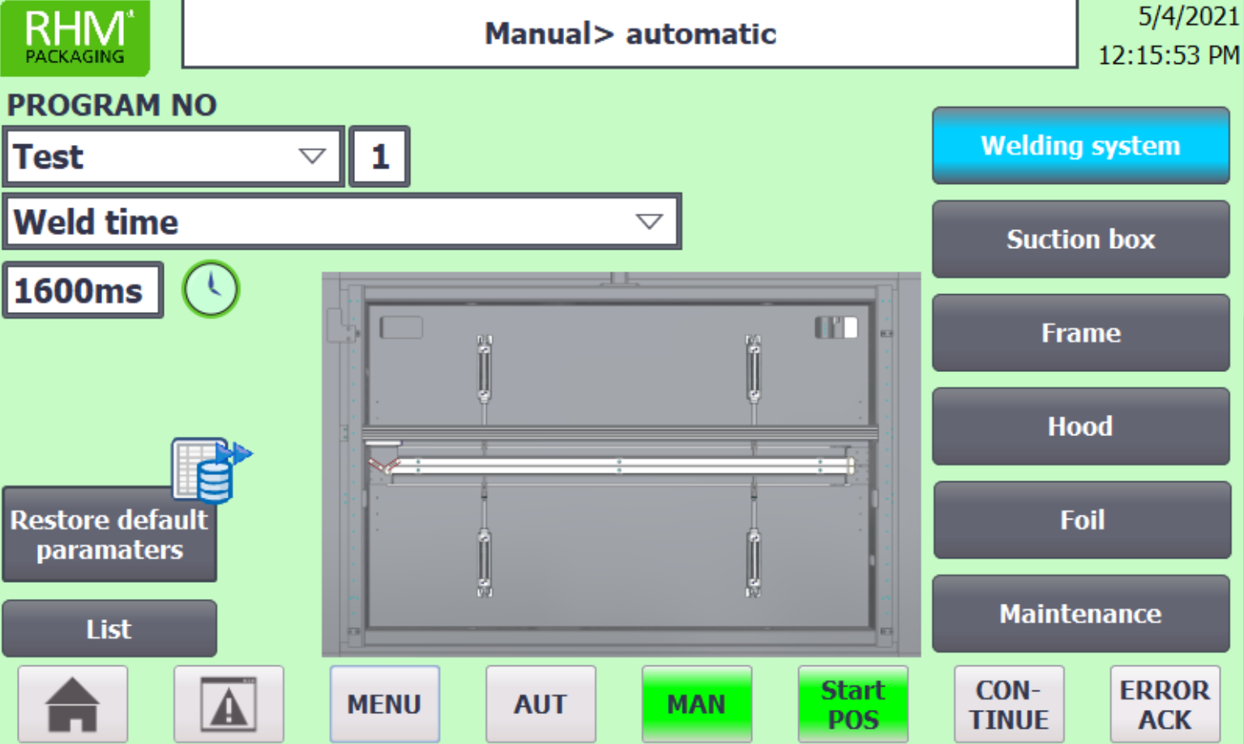Open the parameter List button
The image size is (1244, 744).
[109, 629]
